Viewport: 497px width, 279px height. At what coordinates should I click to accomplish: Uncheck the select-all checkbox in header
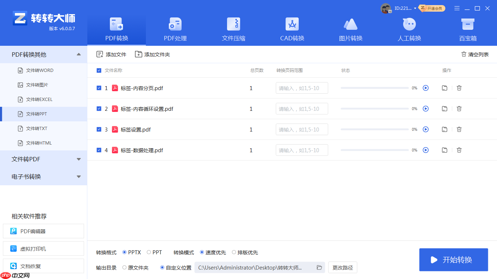pyautogui.click(x=99, y=70)
